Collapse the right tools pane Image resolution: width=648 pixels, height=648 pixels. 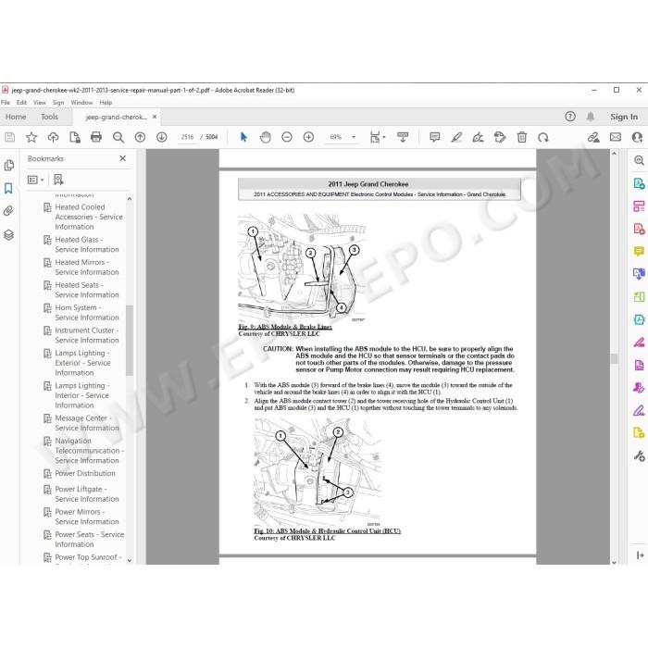[x=640, y=555]
